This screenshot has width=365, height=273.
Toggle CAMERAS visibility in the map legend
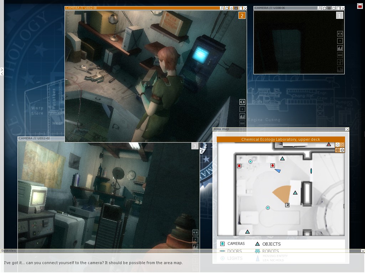pos(222,244)
